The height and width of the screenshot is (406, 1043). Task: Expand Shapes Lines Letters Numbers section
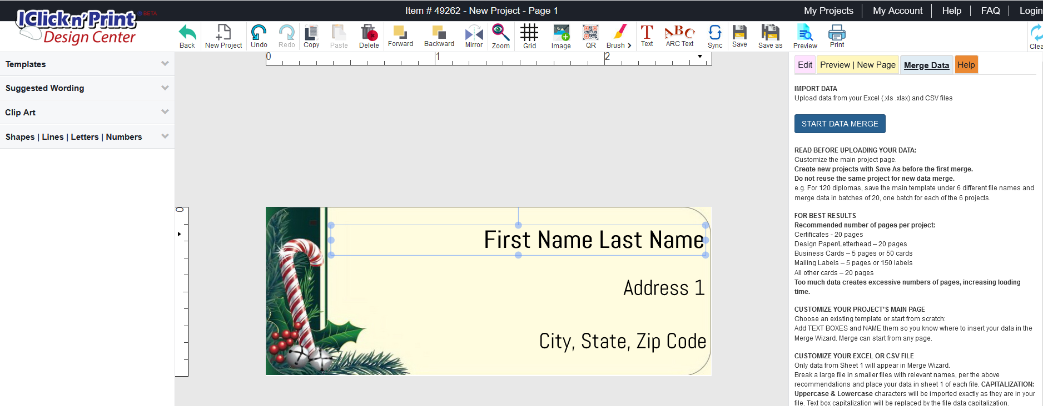87,137
